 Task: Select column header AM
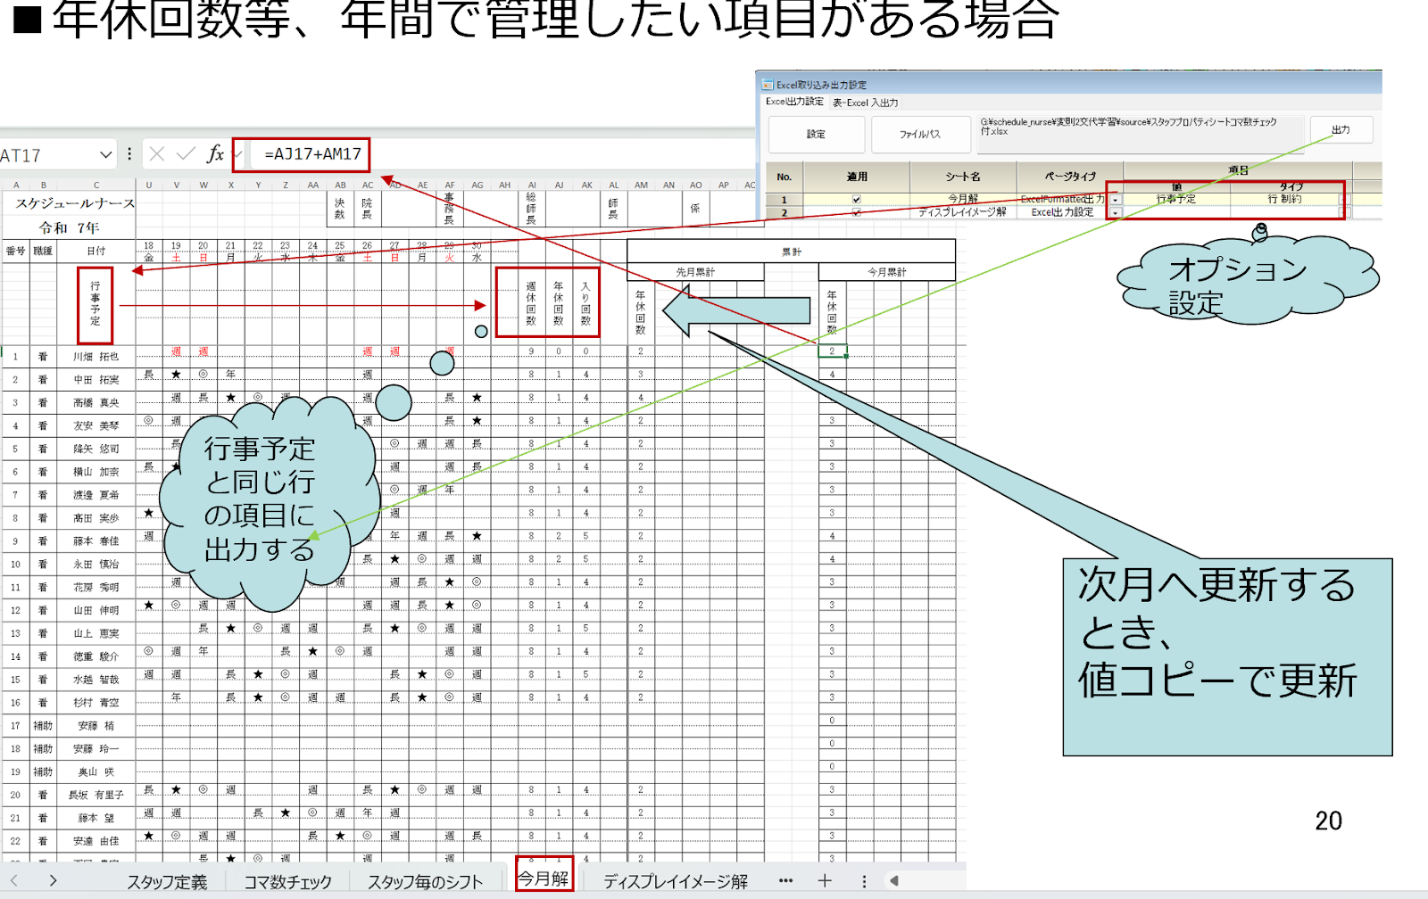tap(641, 186)
